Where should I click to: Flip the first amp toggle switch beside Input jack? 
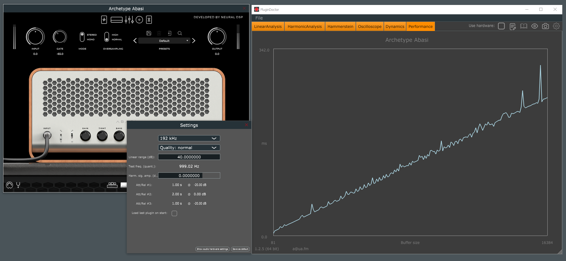pos(61,135)
